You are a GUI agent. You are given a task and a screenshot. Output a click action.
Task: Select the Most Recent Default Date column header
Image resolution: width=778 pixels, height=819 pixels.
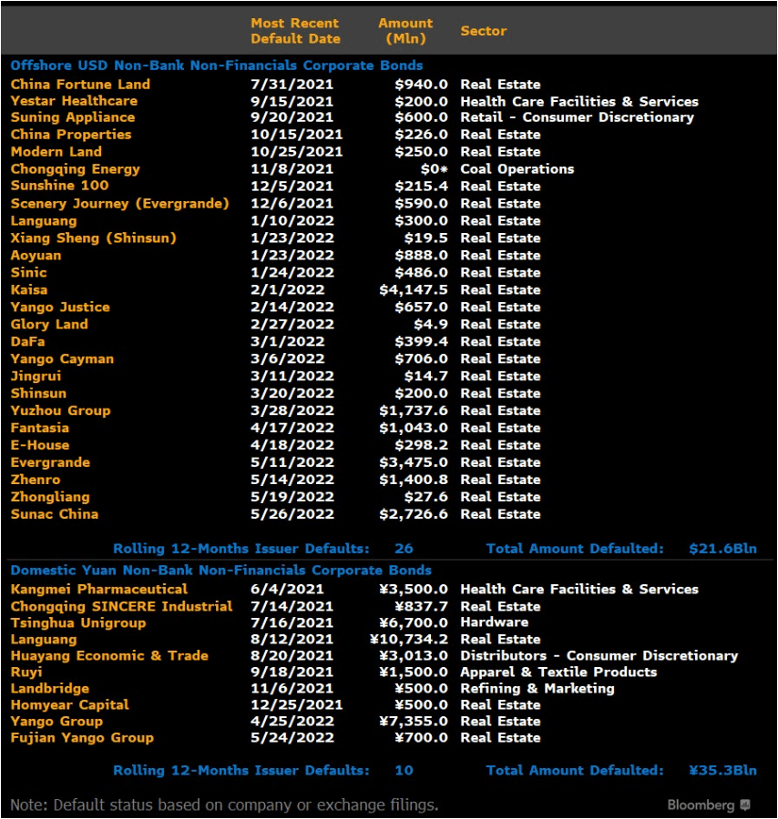[295, 31]
